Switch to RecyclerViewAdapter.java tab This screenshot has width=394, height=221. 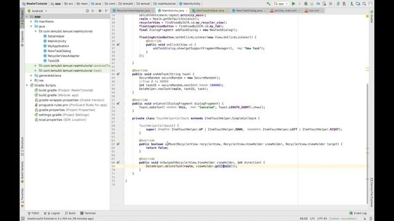coord(133,10)
